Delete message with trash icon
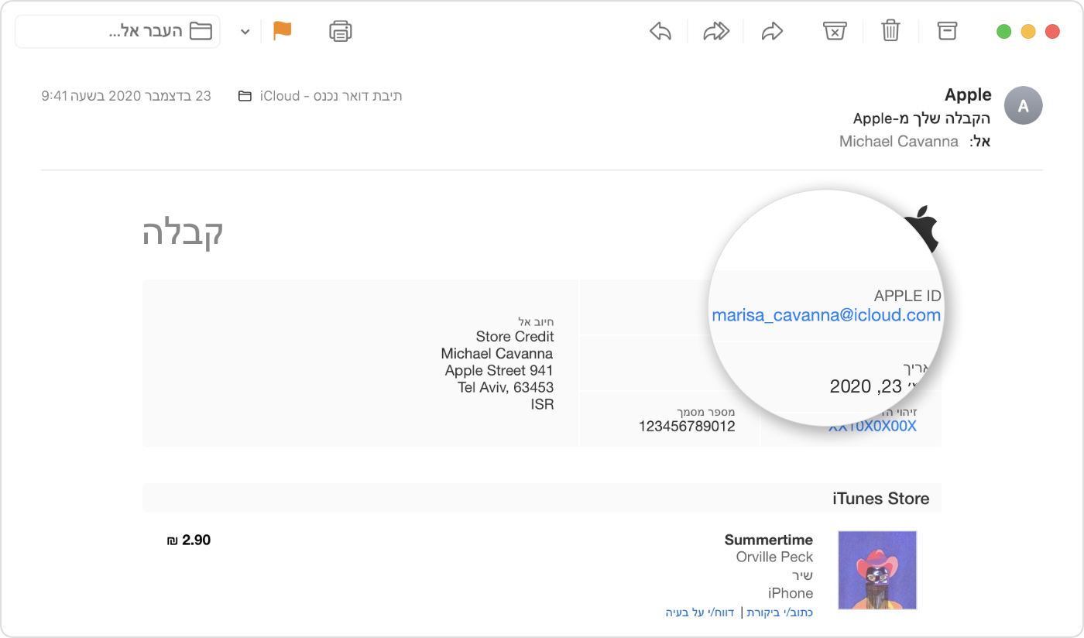 [x=890, y=31]
